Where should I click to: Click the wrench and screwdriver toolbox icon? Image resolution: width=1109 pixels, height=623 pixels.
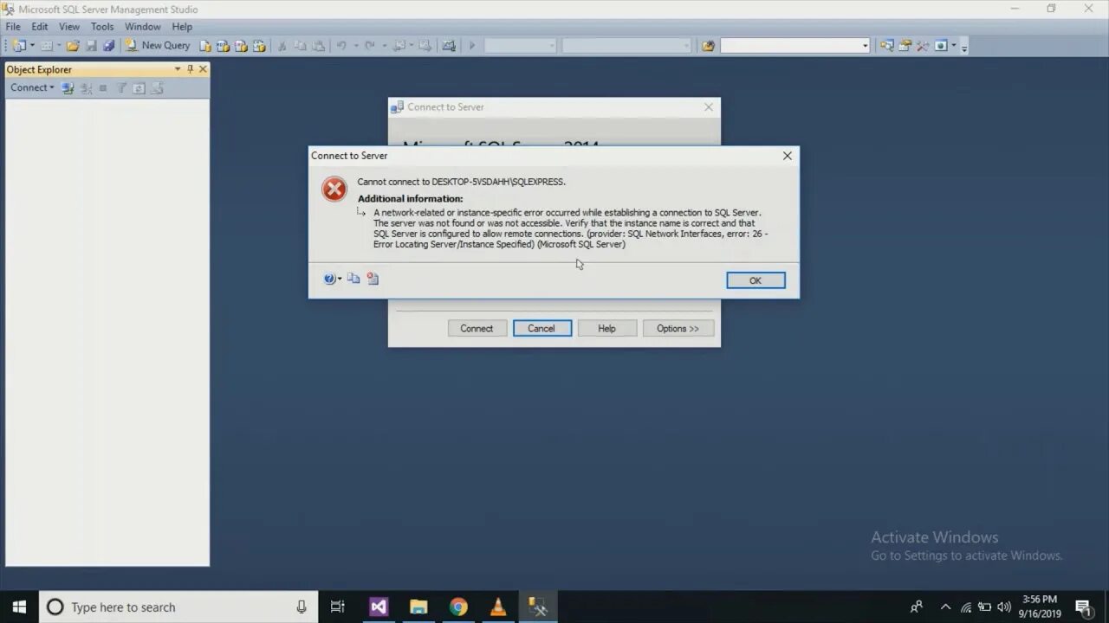pos(923,45)
